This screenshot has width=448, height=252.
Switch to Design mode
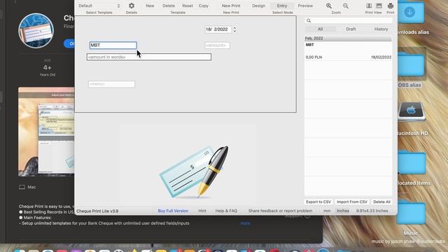[x=258, y=6]
